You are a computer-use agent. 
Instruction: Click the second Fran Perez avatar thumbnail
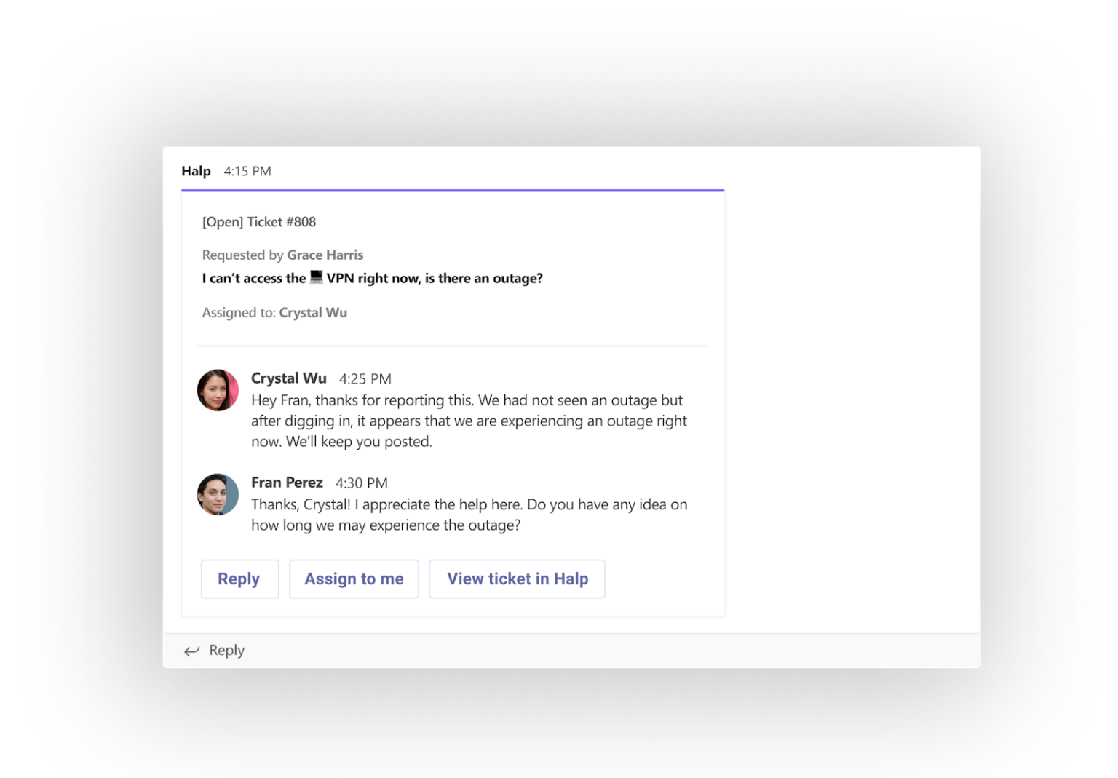218,495
